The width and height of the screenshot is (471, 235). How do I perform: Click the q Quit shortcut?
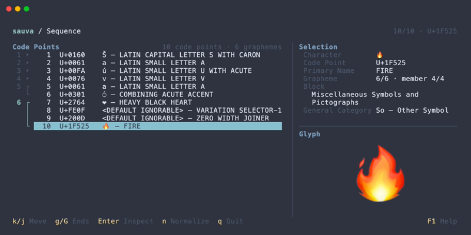(x=230, y=221)
